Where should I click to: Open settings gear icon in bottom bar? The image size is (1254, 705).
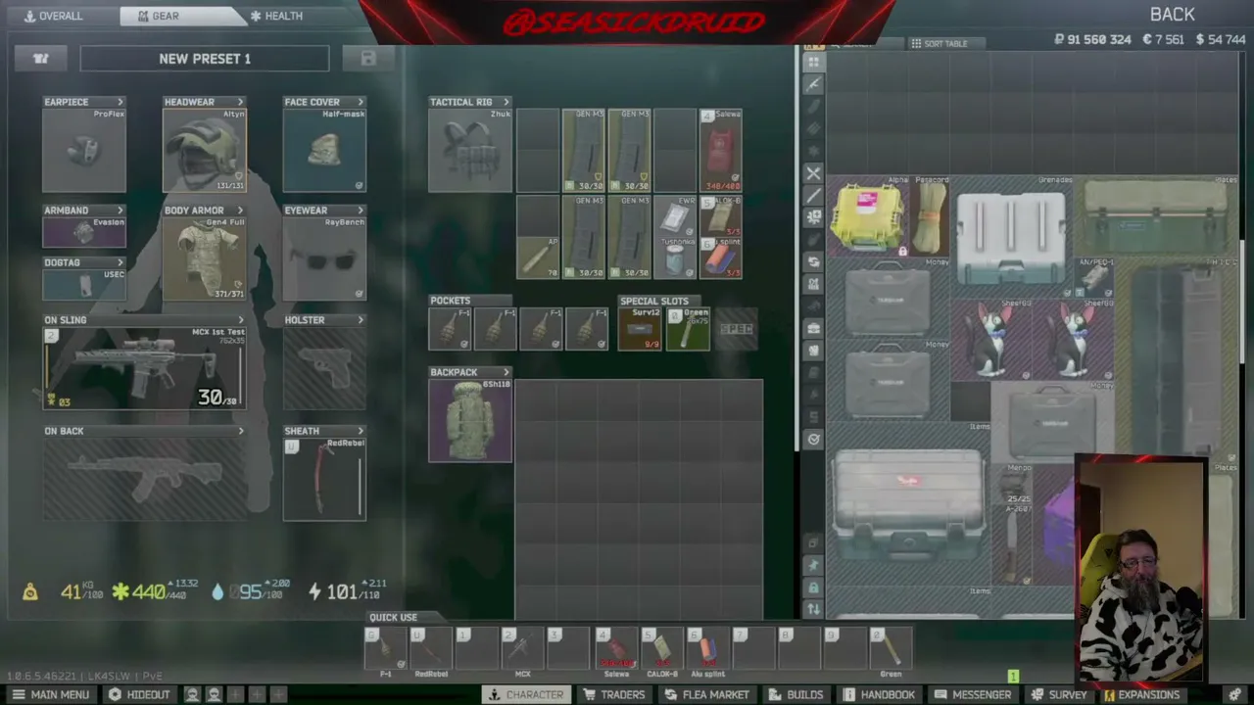click(x=1234, y=694)
